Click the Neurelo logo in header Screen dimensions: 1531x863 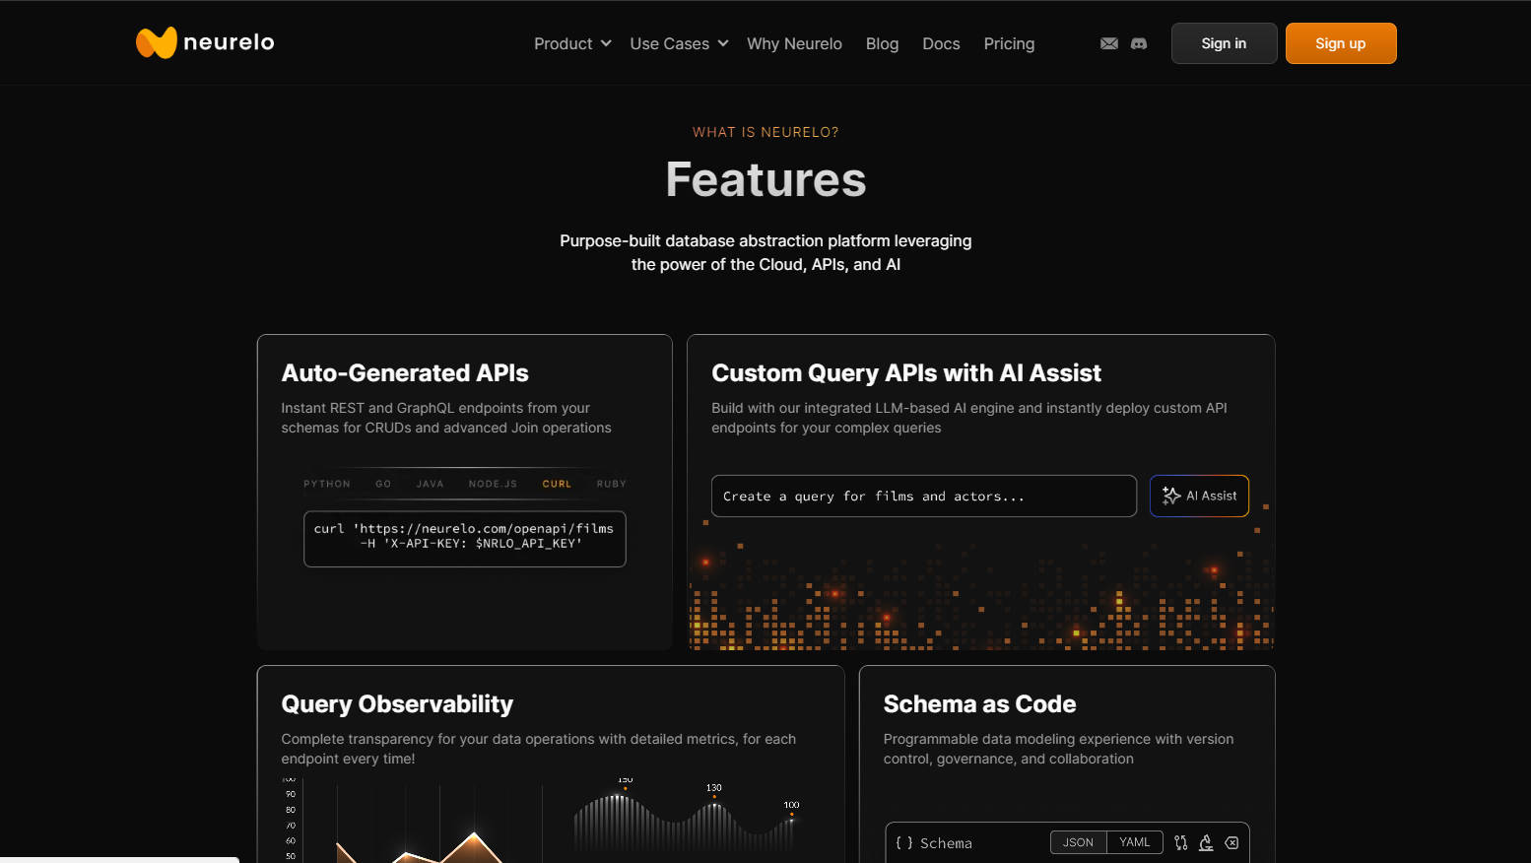(x=205, y=42)
